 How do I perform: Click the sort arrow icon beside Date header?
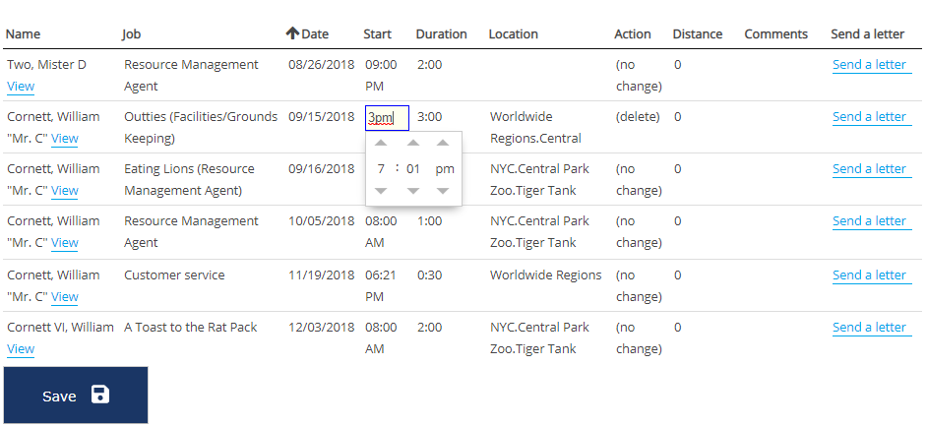click(x=292, y=33)
